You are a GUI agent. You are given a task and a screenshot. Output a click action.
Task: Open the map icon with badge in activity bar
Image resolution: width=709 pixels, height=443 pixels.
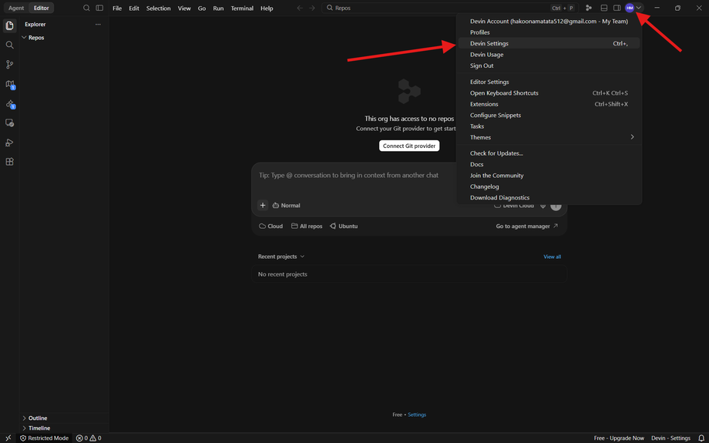10,85
